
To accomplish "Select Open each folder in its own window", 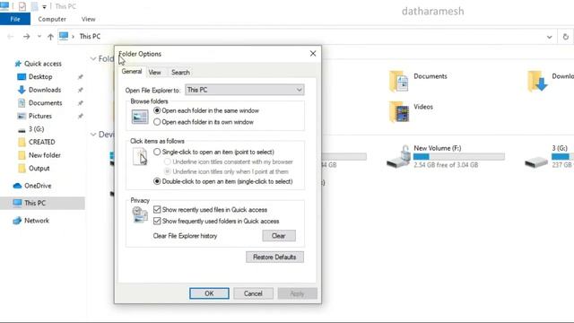I will [x=157, y=122].
